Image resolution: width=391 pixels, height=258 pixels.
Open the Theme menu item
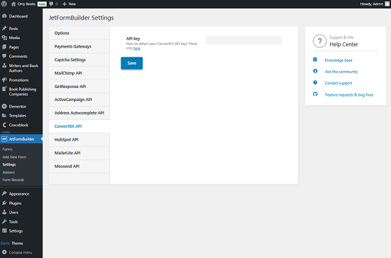click(x=17, y=243)
